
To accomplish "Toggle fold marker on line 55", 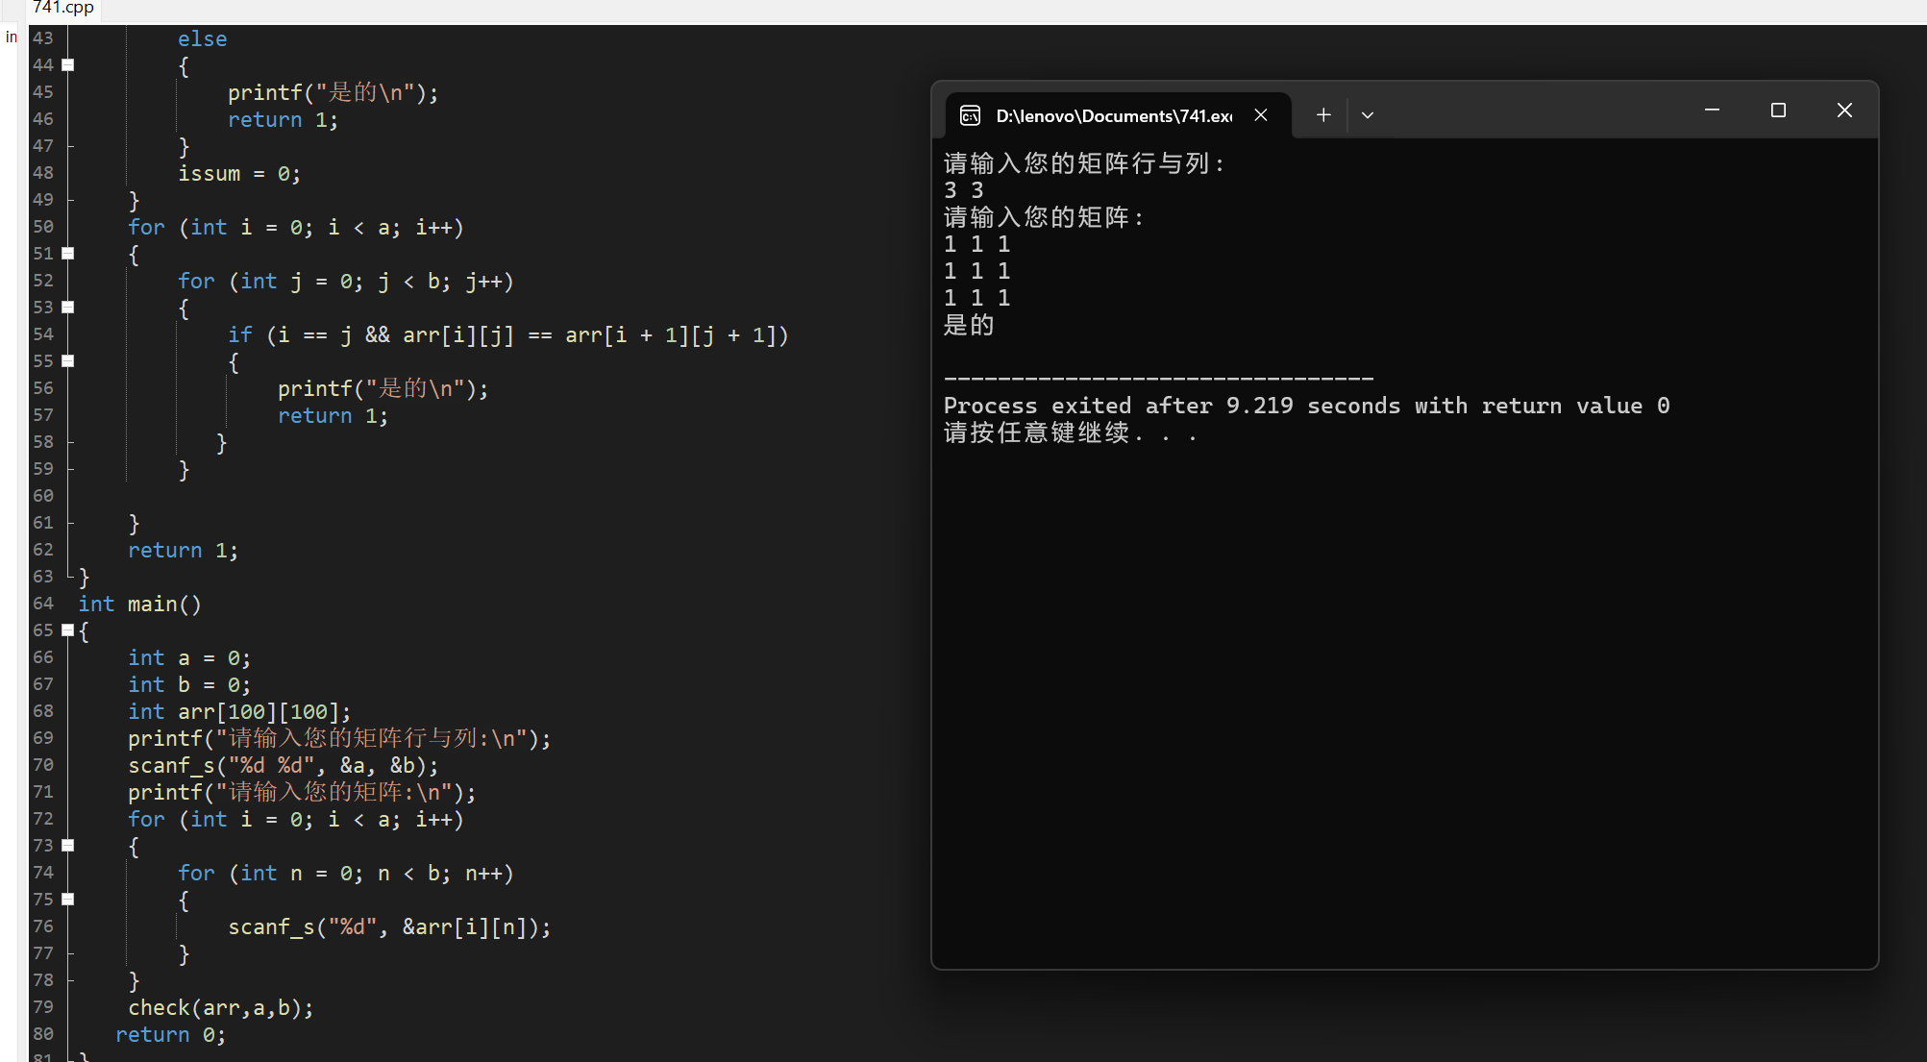I will [x=68, y=361].
